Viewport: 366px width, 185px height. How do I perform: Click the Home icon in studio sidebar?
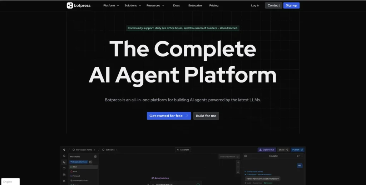point(64,156)
